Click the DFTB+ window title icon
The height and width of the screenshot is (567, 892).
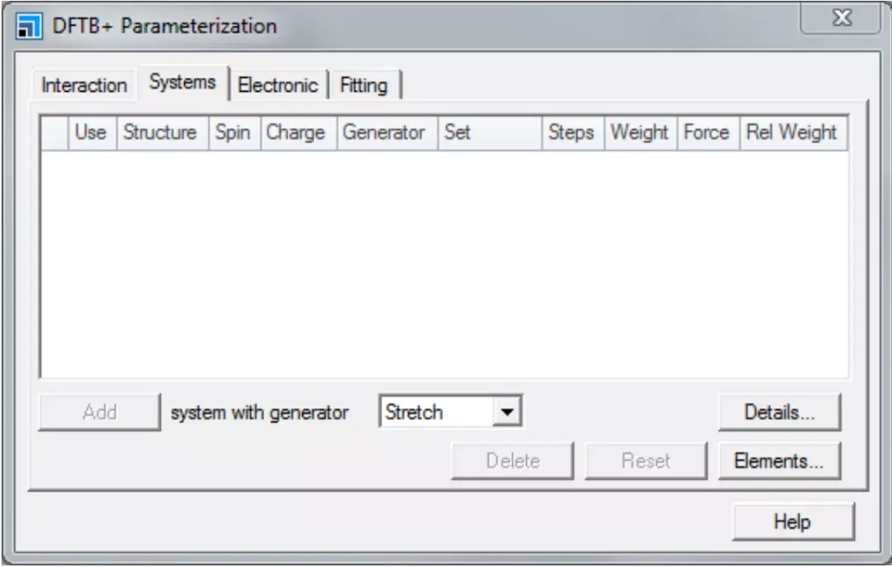pyautogui.click(x=29, y=26)
